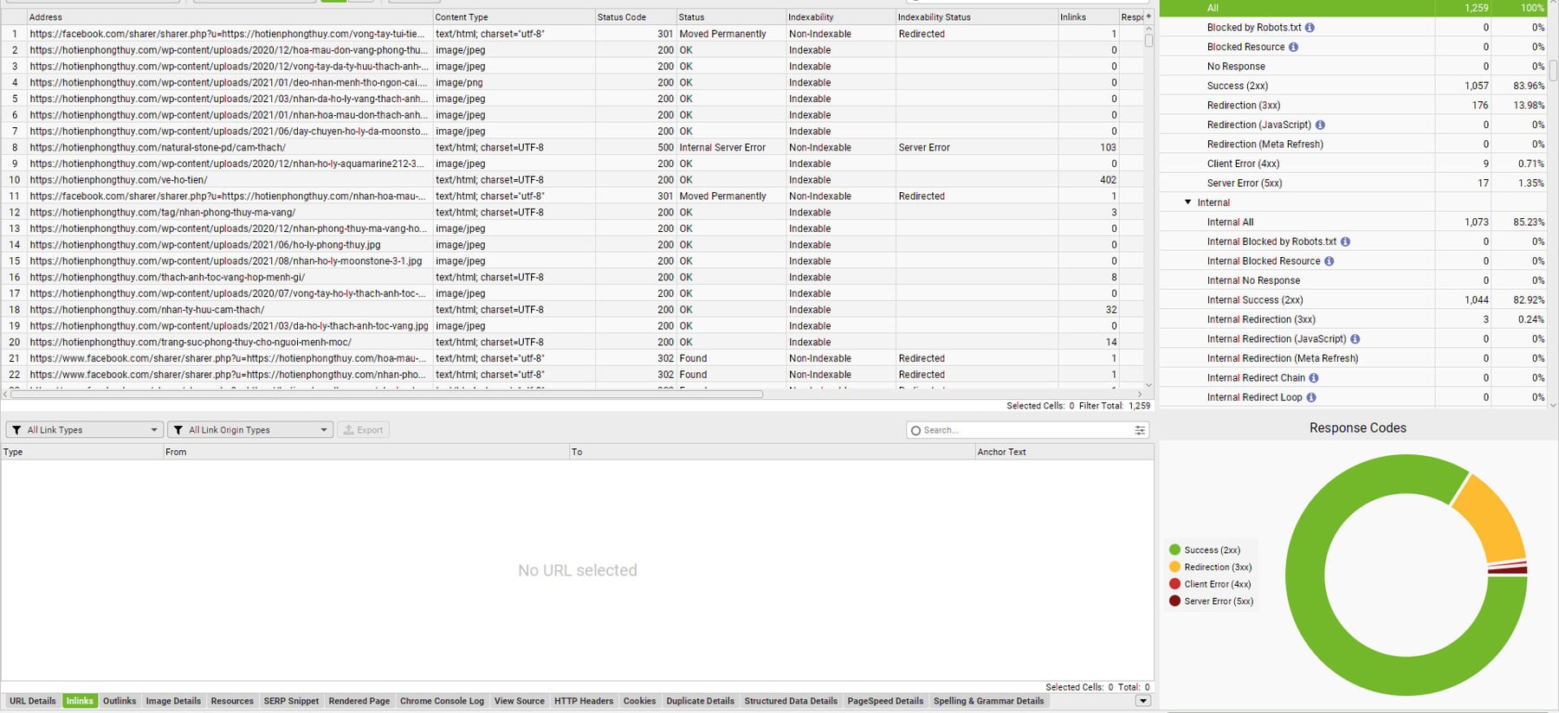Viewport: 1559px width, 713px height.
Task: Click the Redirection (3xx) legend swatch
Action: coord(1175,567)
